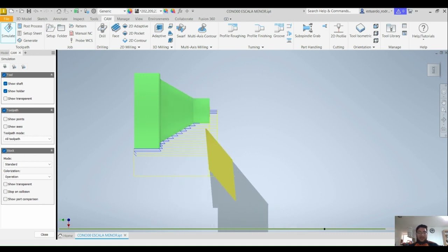The image size is (448, 252).
Task: Add a new browser panel tab
Action: pyautogui.click(x=25, y=53)
